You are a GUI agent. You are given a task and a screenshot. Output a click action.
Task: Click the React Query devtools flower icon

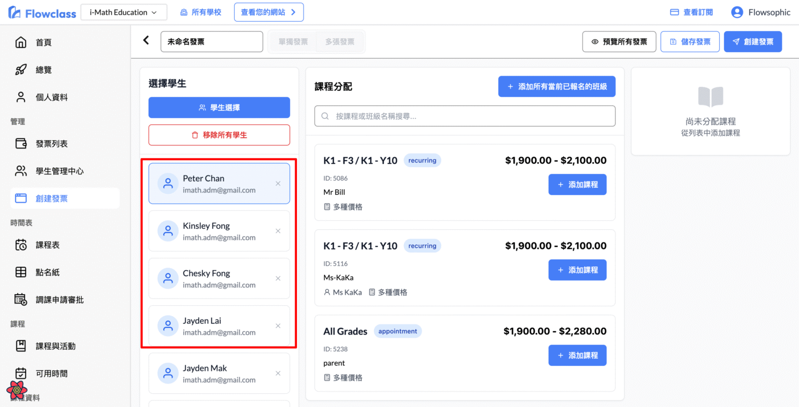click(17, 390)
